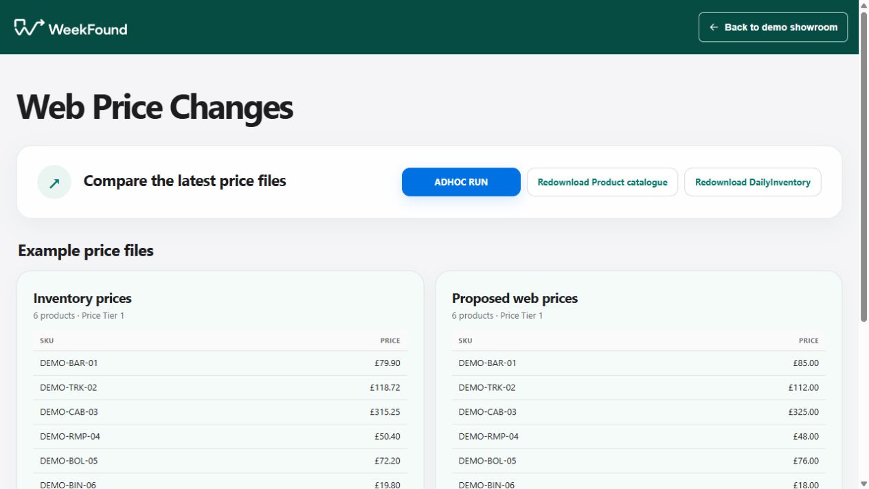
Task: Click proposed price £48.00
Action: [806, 437]
